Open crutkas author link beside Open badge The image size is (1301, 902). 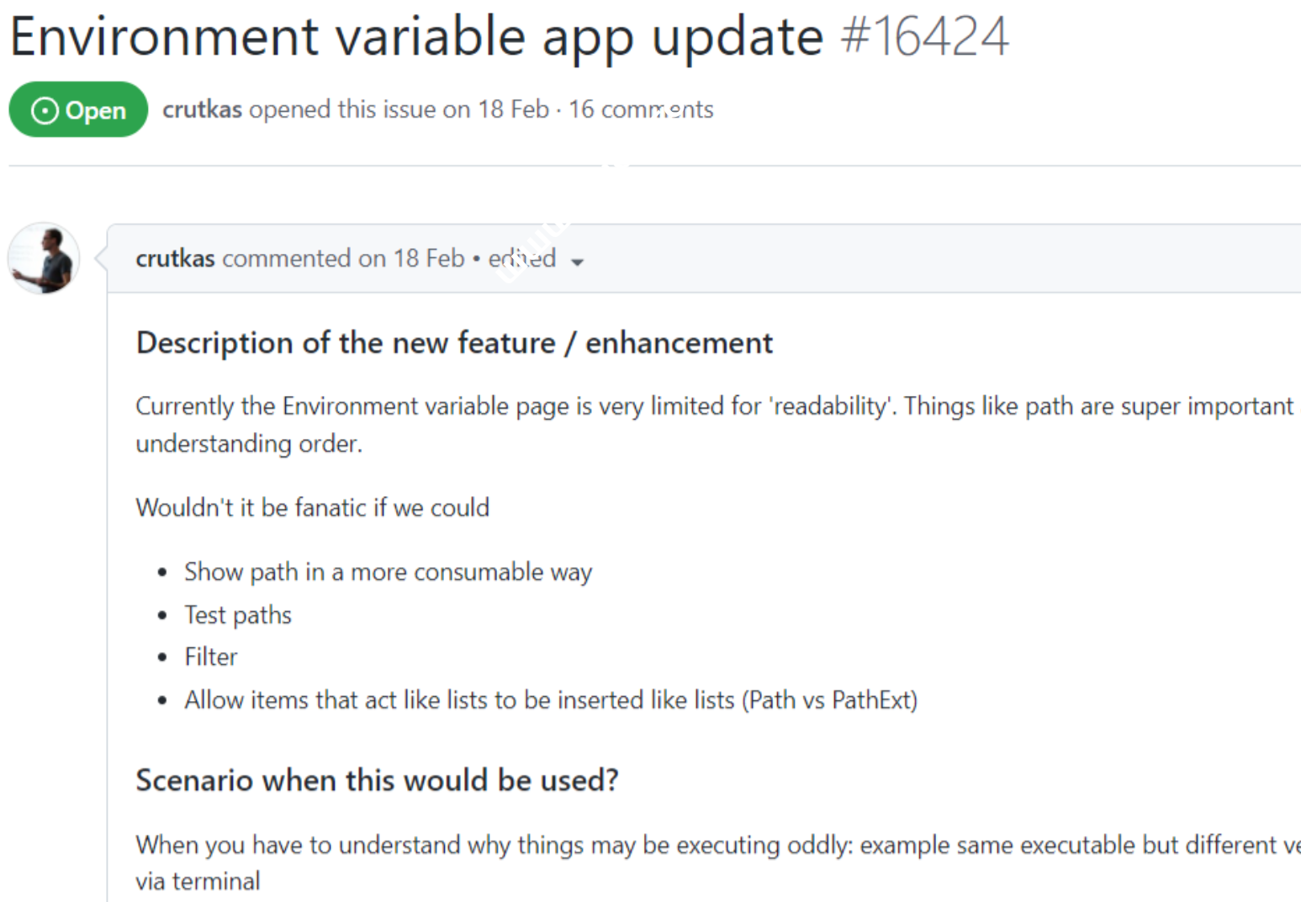[x=202, y=109]
